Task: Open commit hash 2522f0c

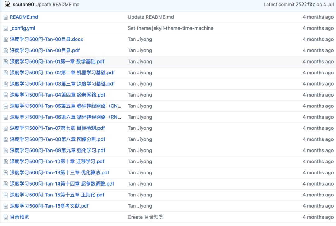Action: coord(306,4)
